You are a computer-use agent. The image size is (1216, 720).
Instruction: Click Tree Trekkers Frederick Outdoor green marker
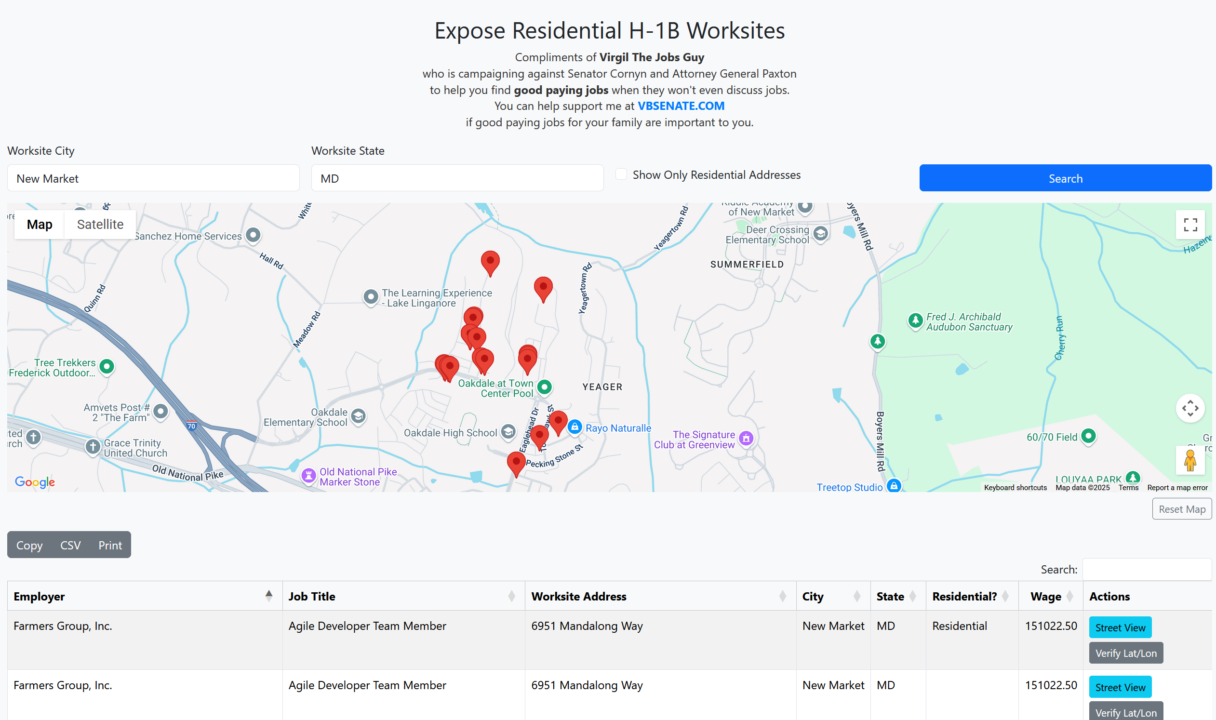coord(107,366)
